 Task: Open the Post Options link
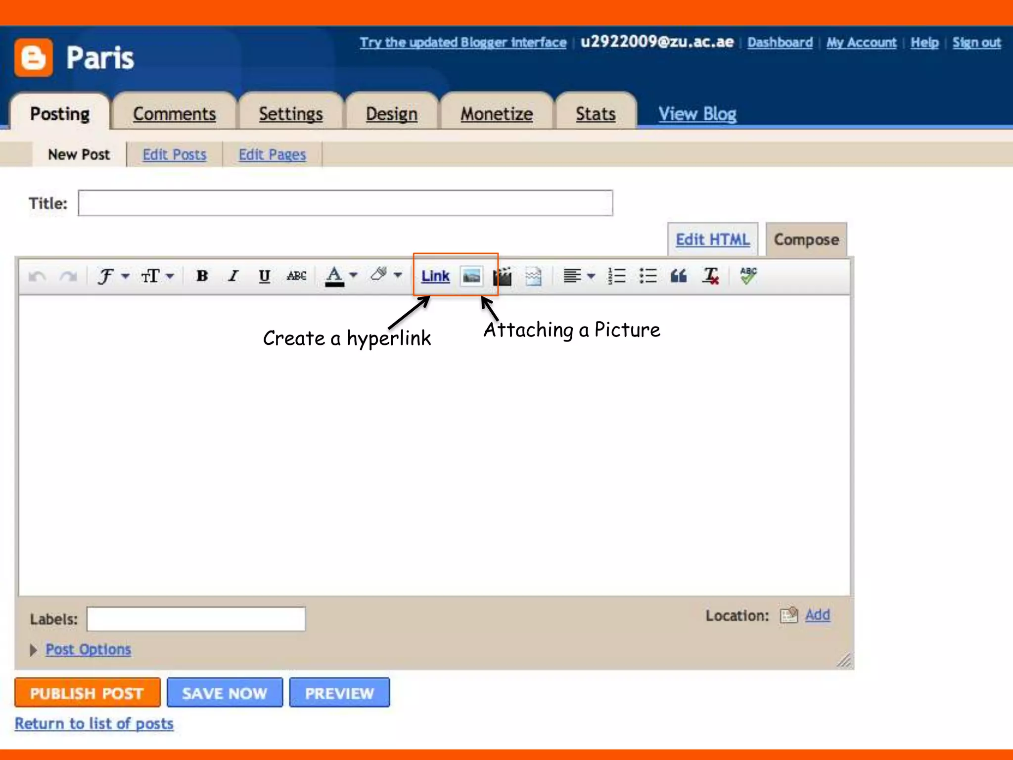click(x=88, y=649)
